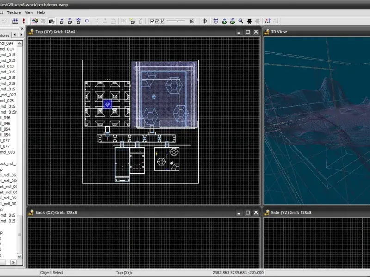Click the Top (XY): status bar label
370x277 pixels.
124,272
